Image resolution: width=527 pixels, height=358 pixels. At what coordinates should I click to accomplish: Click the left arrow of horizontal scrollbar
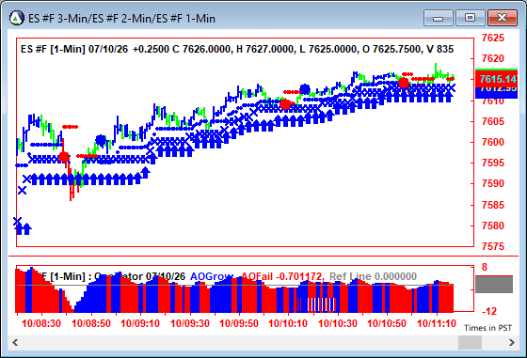click(x=15, y=343)
